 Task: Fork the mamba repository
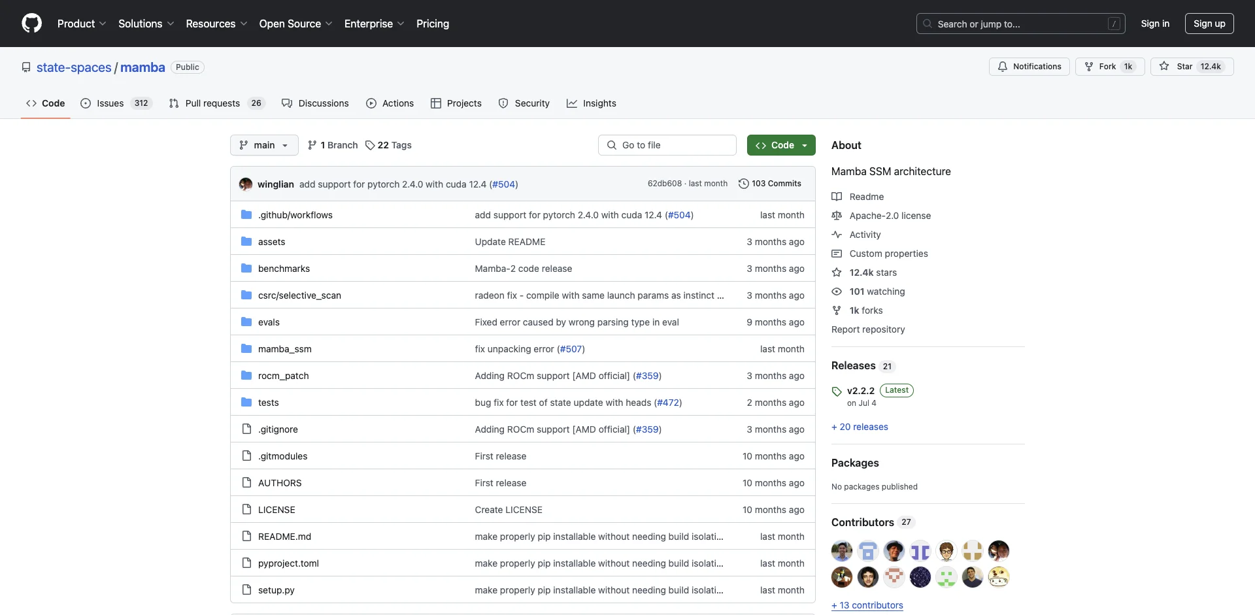click(1110, 67)
